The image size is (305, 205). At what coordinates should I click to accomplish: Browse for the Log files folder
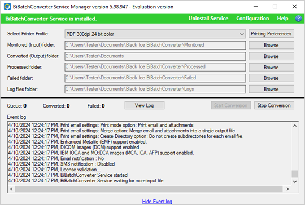click(x=271, y=89)
